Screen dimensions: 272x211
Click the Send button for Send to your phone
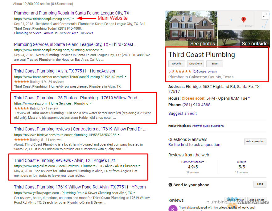coord(260,184)
